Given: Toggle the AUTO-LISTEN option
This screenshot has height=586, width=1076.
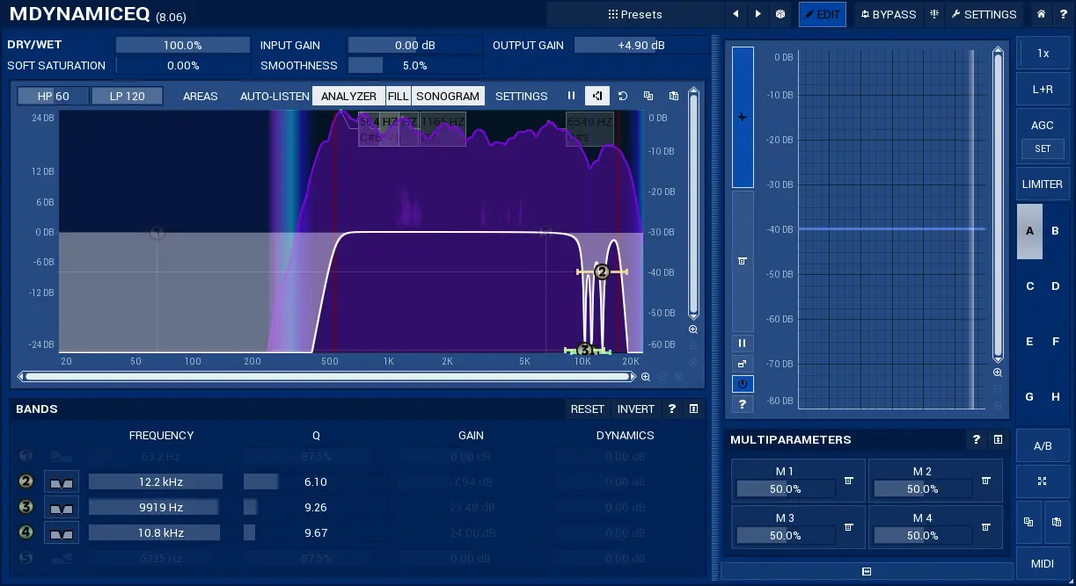Looking at the screenshot, I should click(274, 96).
